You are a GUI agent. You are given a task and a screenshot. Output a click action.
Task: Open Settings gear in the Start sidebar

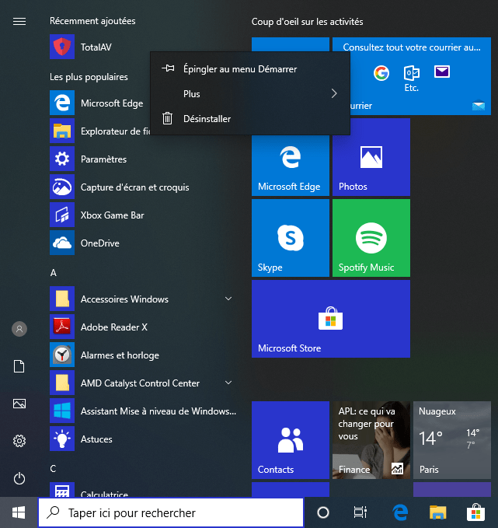[x=19, y=441]
